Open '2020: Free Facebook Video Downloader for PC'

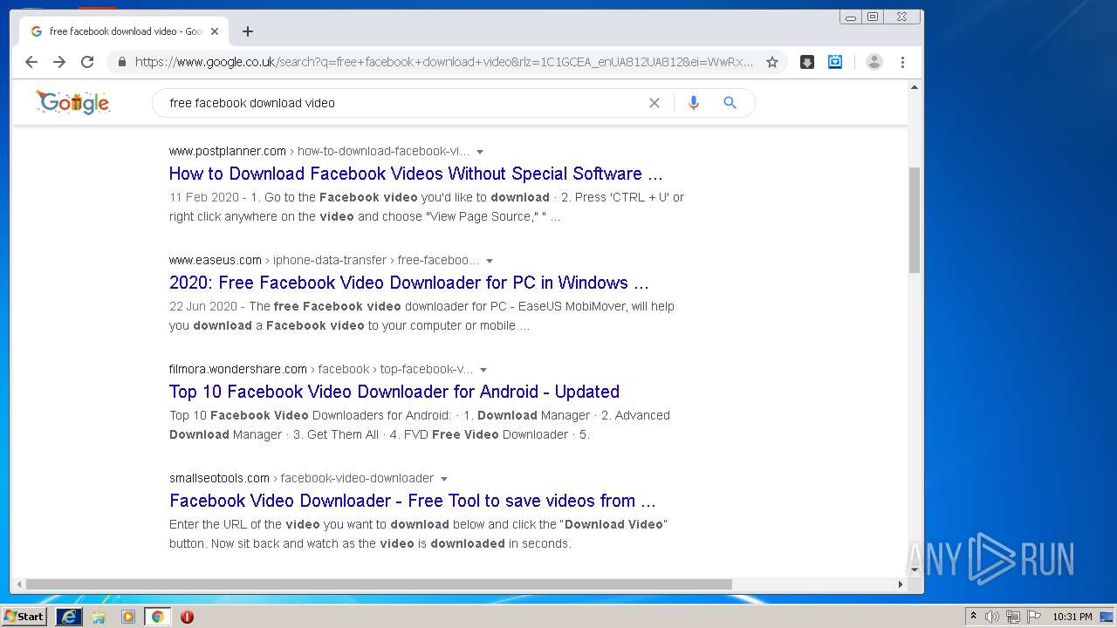point(408,283)
